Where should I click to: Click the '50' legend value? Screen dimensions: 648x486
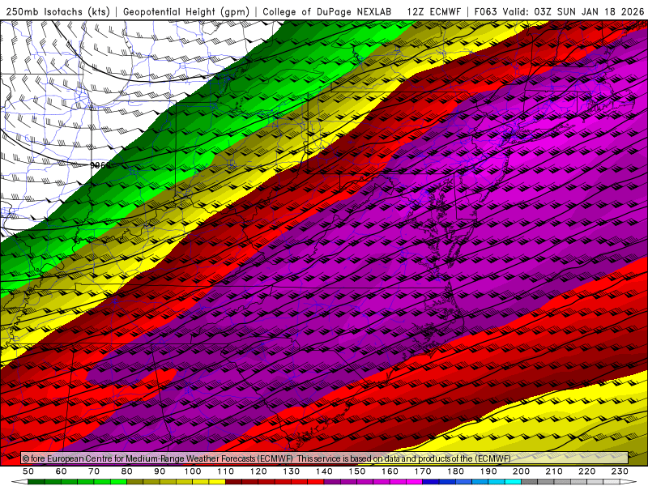pos(28,471)
